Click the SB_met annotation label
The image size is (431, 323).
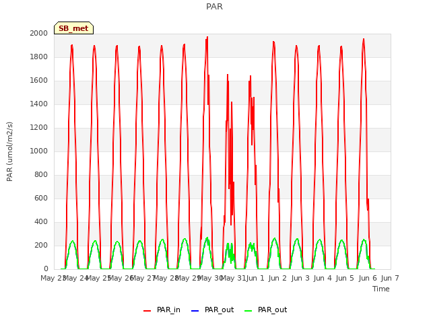(73, 28)
